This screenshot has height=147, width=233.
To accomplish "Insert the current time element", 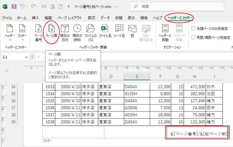I will click(77, 33).
